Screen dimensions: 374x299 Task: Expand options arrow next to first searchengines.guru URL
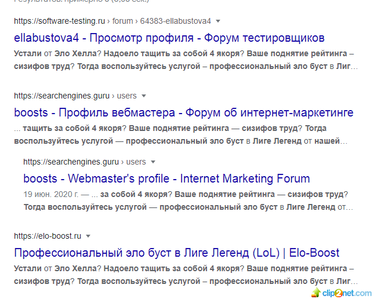pyautogui.click(x=144, y=96)
